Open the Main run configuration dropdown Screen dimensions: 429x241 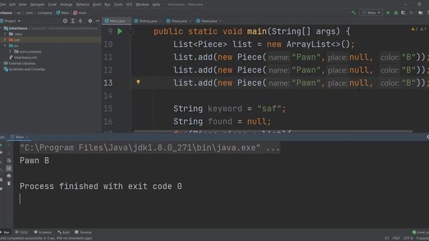[371, 13]
